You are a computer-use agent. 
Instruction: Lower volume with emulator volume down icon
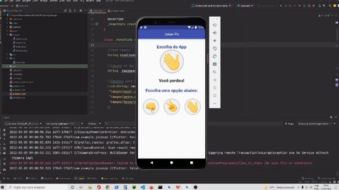click(215, 40)
